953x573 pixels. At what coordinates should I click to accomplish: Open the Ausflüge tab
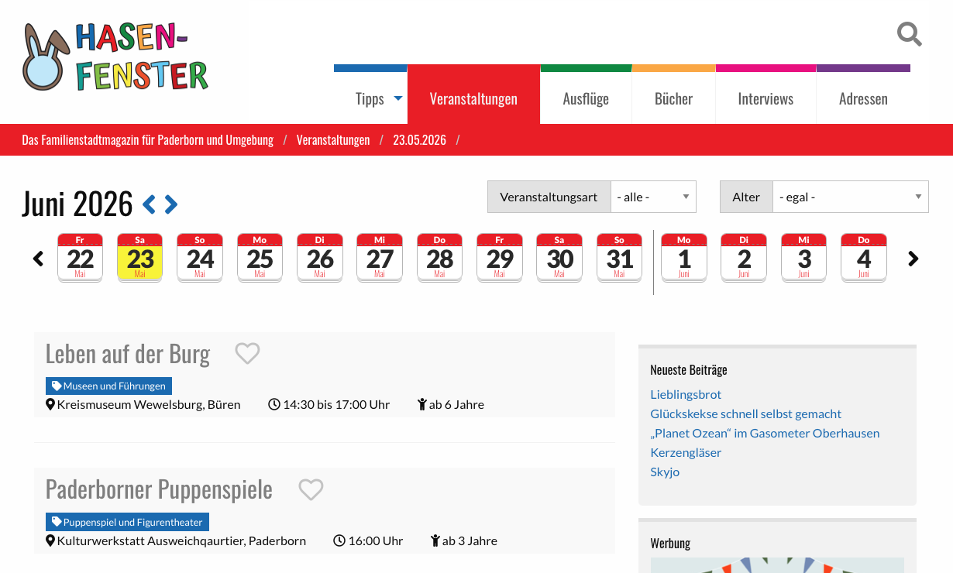(586, 98)
